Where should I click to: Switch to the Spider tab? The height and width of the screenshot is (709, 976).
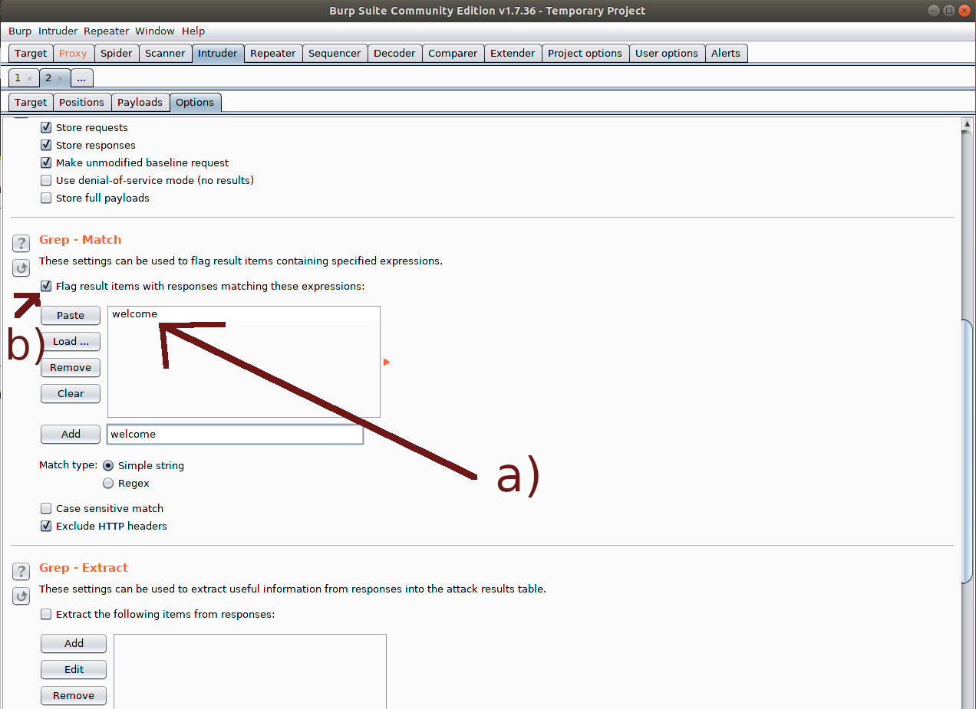117,53
